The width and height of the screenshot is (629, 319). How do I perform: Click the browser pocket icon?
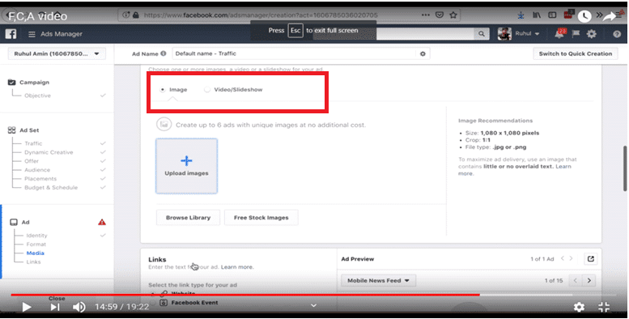440,15
